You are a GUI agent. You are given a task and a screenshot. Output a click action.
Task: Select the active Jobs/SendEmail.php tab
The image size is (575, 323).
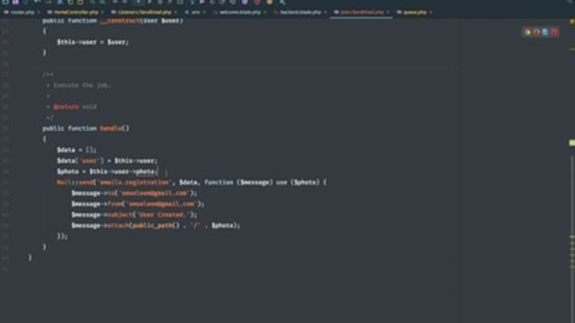362,12
